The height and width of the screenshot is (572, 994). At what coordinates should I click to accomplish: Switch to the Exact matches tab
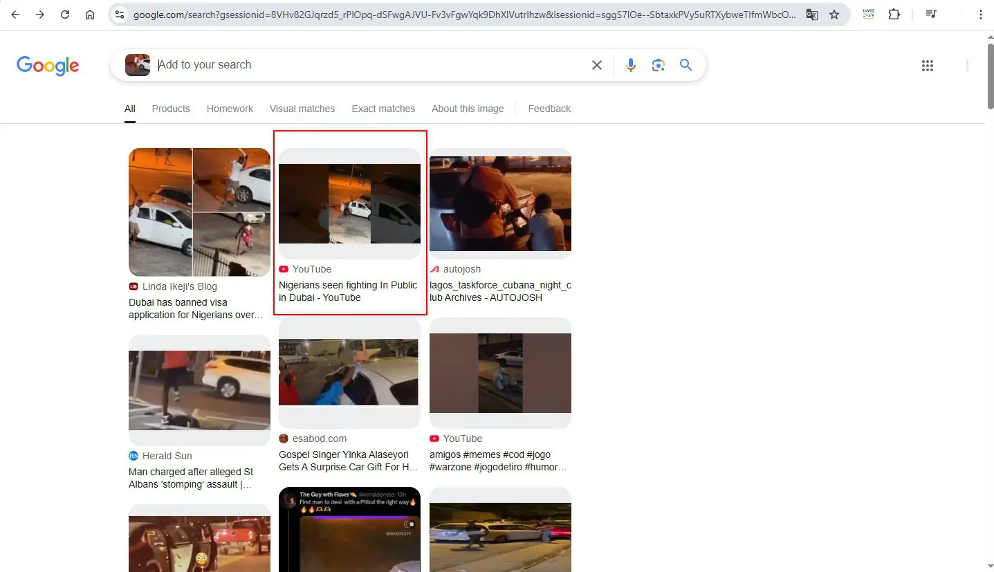point(383,109)
